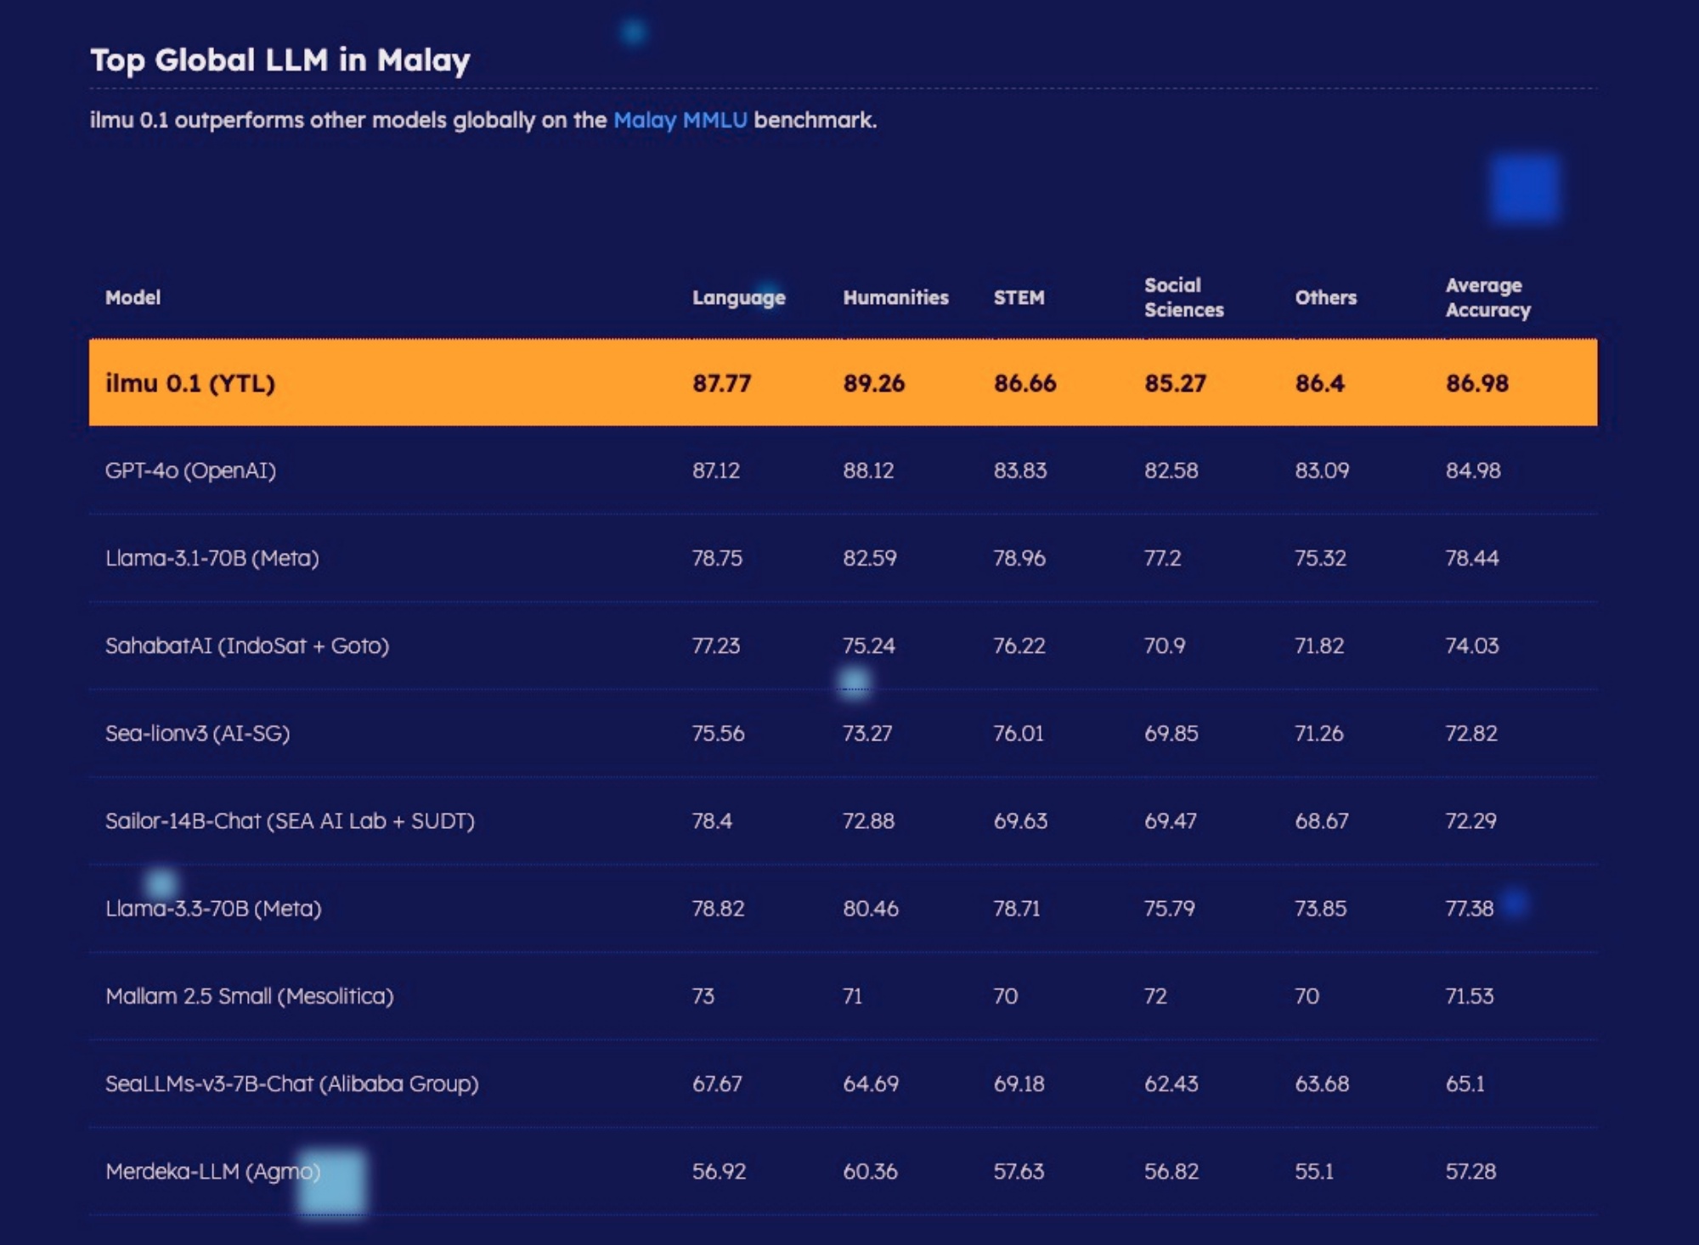Click GPT-4o Language score 87.12
The width and height of the screenshot is (1699, 1245).
point(715,470)
